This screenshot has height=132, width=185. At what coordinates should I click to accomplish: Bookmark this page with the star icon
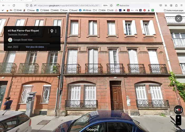pos(111,5)
